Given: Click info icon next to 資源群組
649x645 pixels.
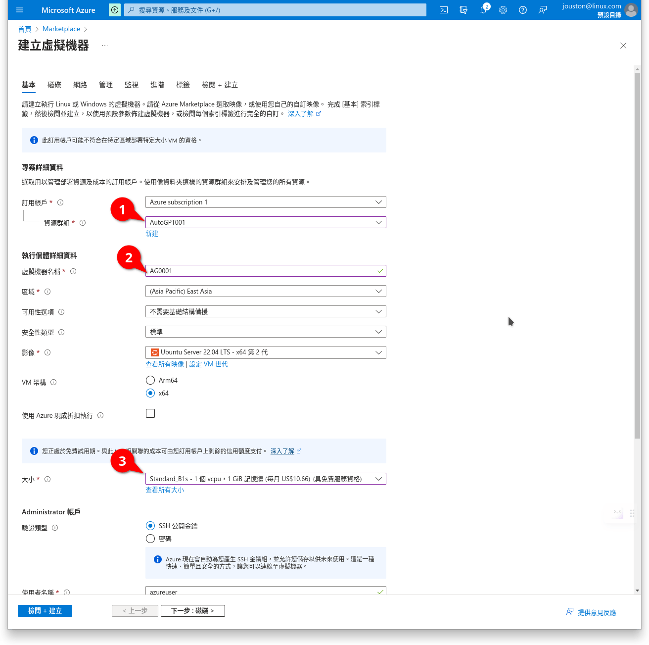Looking at the screenshot, I should 83,223.
